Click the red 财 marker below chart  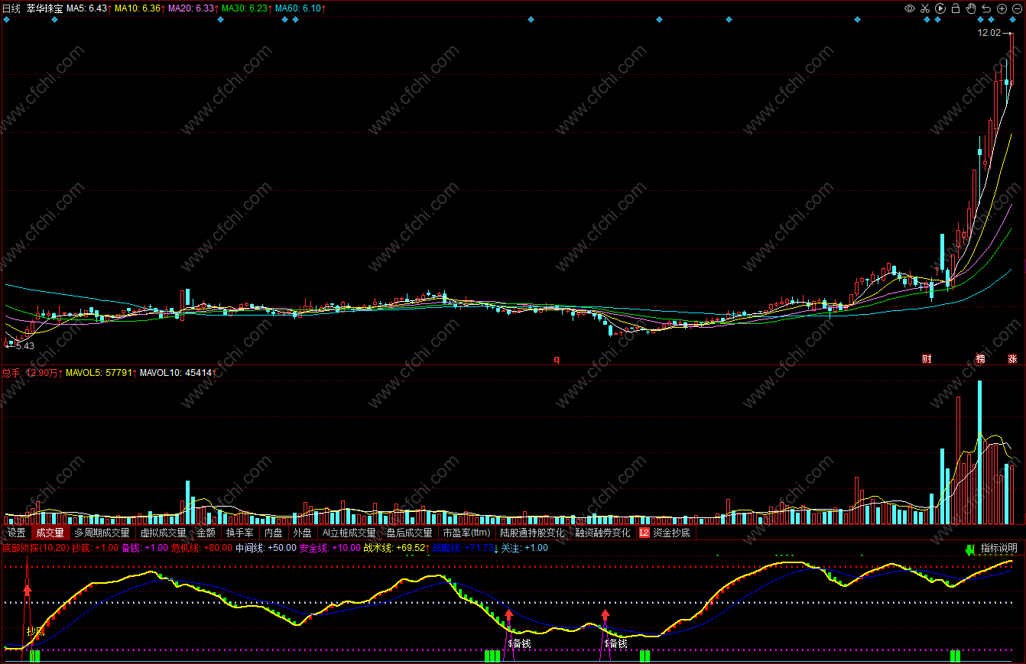927,358
